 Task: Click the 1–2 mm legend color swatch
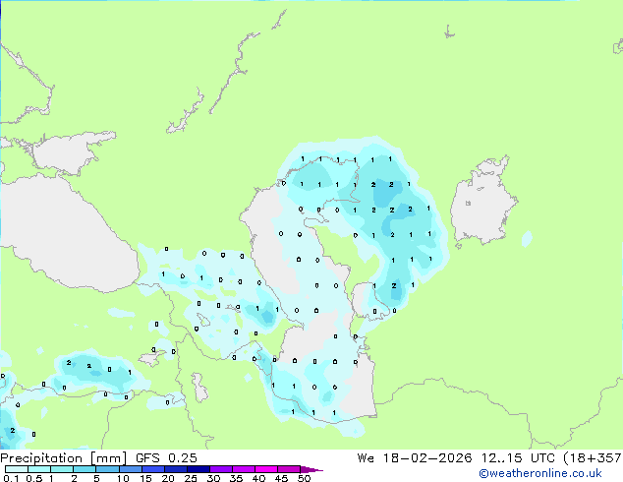pyautogui.click(x=62, y=469)
